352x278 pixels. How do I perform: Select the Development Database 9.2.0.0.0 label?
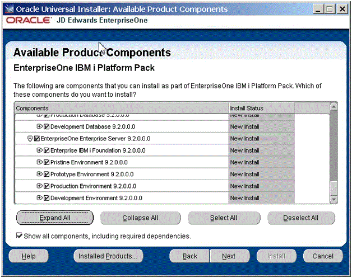click(92, 126)
